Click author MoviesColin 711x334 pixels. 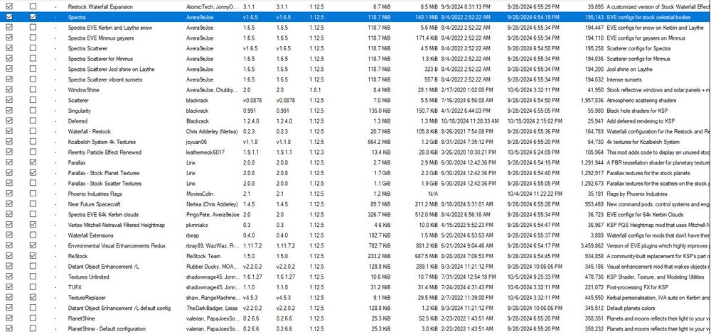click(200, 194)
